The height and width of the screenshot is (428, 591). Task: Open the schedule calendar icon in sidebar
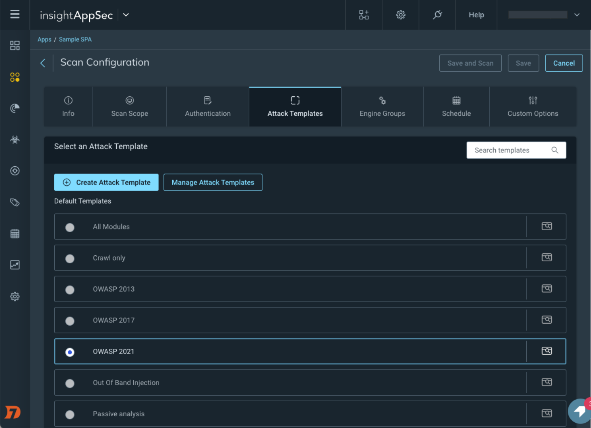15,233
